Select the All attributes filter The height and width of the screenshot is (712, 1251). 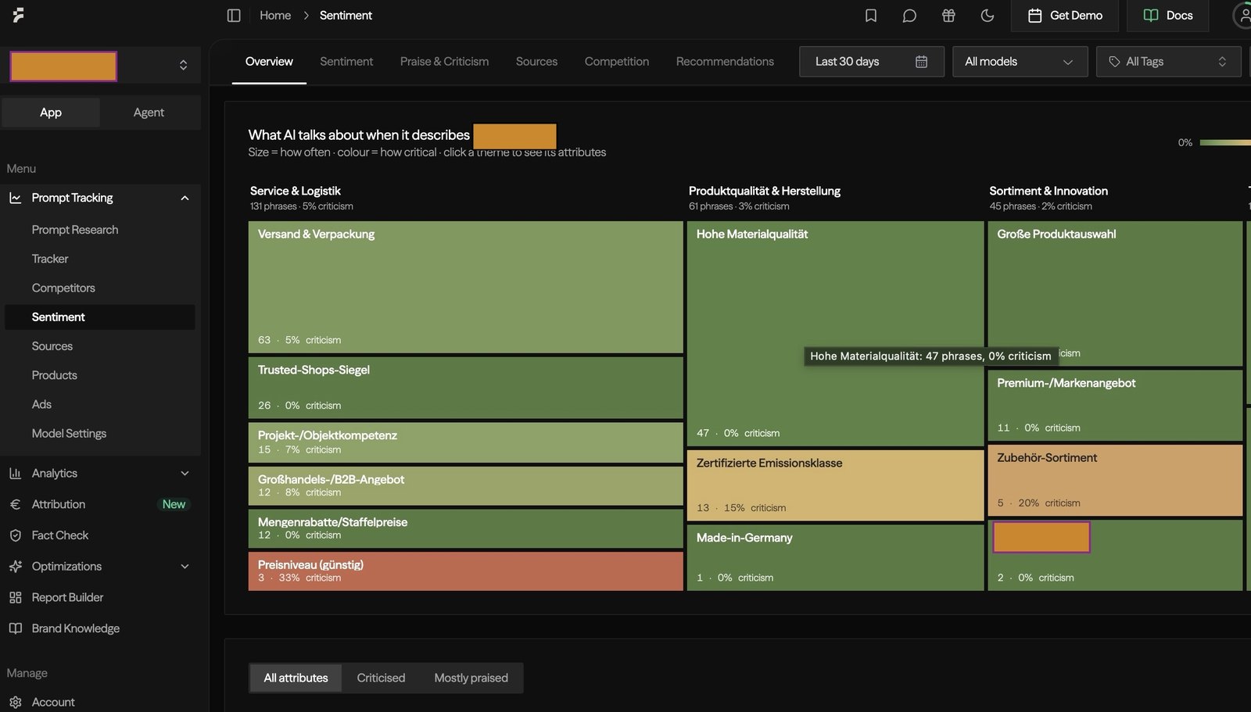pos(296,678)
